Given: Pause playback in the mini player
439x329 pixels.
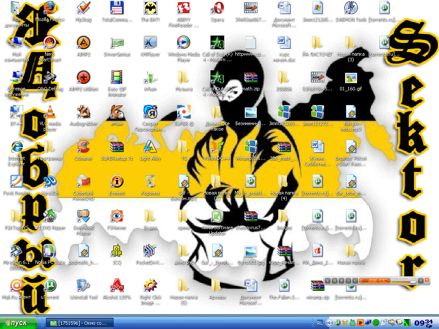Looking at the screenshot, I should [x=334, y=281].
